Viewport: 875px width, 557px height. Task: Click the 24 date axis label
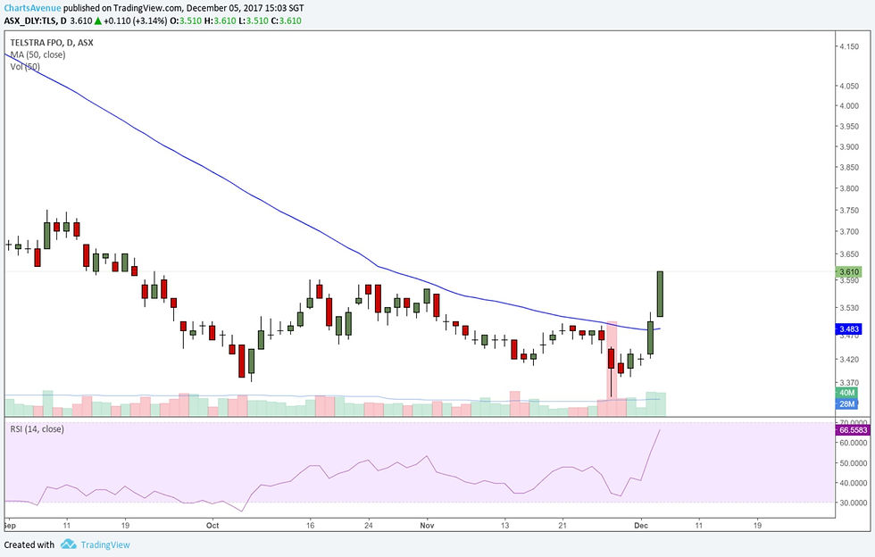[x=368, y=525]
